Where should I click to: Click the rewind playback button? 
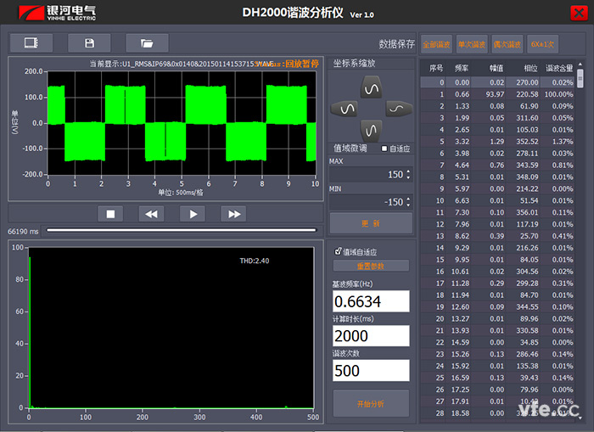[151, 214]
